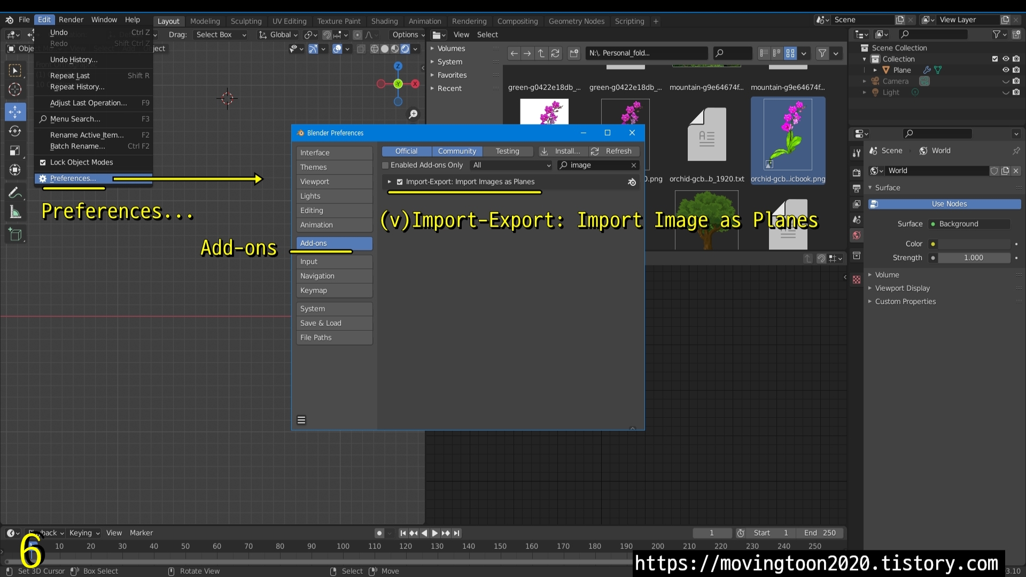Expand Custom Properties section
This screenshot has height=577, width=1026.
coord(905,301)
